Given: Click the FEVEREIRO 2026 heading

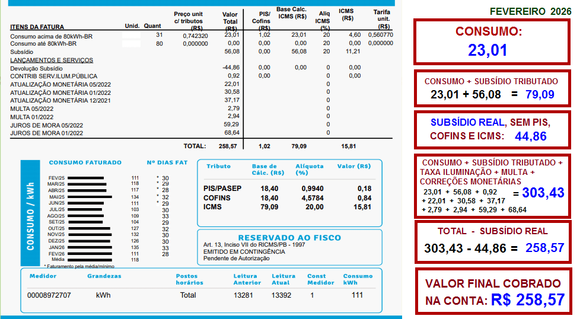Looking at the screenshot, I should click(531, 11).
